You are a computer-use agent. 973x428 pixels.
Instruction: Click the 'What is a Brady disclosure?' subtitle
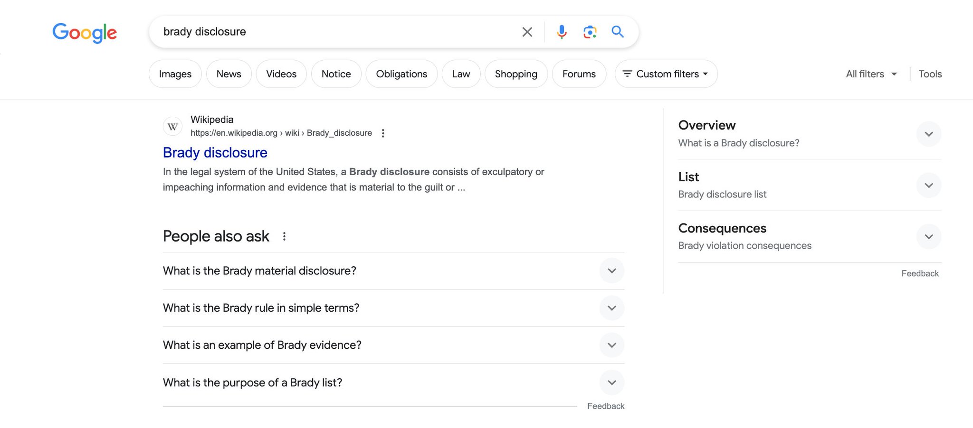(x=739, y=143)
